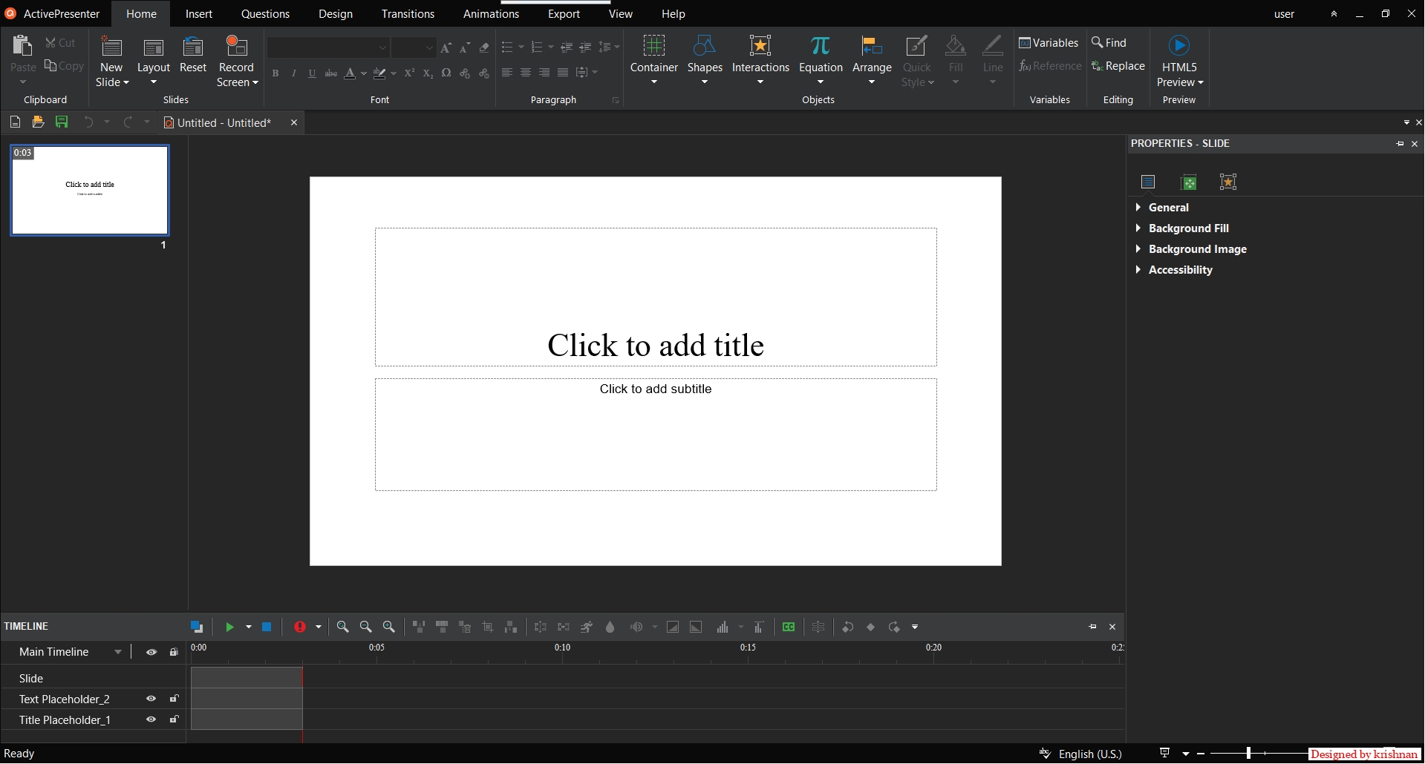Screen dimensions: 1425x764
Task: Click the red record narration button
Action: [x=300, y=628]
